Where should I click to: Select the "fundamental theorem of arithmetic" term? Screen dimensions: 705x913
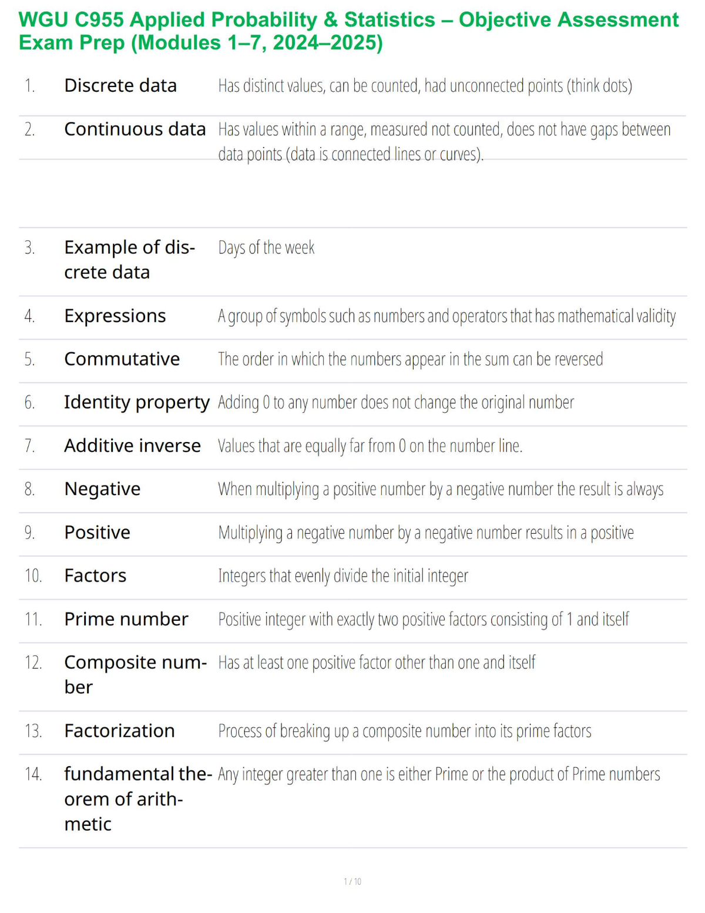pyautogui.click(x=138, y=799)
